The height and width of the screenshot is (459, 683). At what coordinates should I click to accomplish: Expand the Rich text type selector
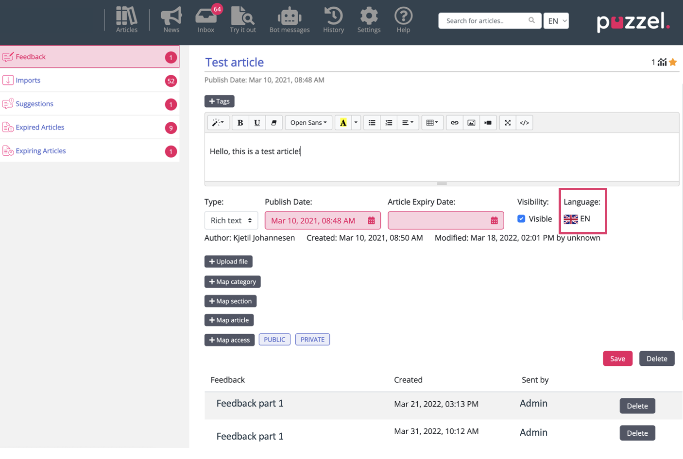(231, 220)
